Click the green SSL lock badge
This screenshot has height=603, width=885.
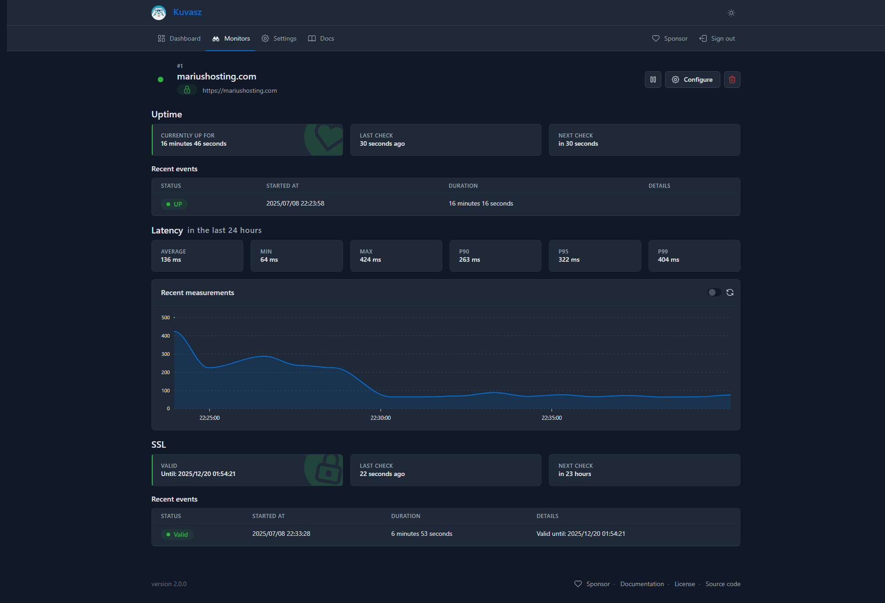click(187, 90)
